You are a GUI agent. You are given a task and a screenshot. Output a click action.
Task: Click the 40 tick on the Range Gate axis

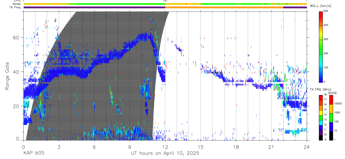pos(16,72)
